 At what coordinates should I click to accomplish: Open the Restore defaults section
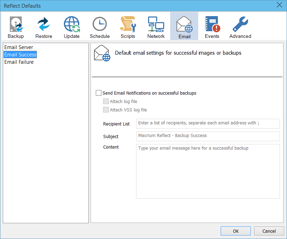click(44, 27)
